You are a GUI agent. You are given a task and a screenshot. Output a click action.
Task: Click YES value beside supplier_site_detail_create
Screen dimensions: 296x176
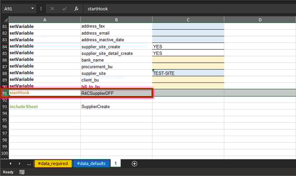[x=188, y=53]
